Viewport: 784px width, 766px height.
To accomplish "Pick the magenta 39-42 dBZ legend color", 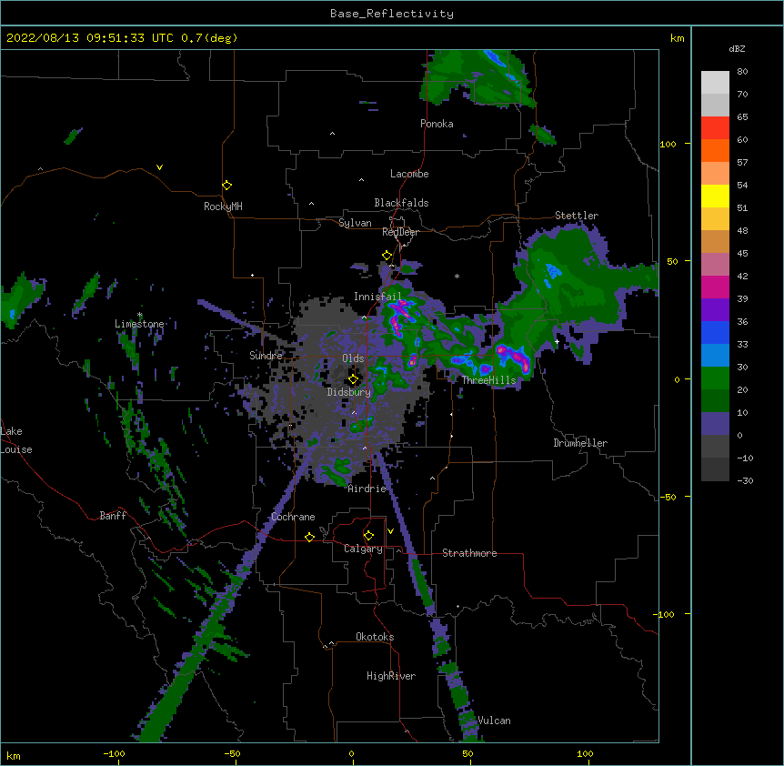I will coord(715,287).
